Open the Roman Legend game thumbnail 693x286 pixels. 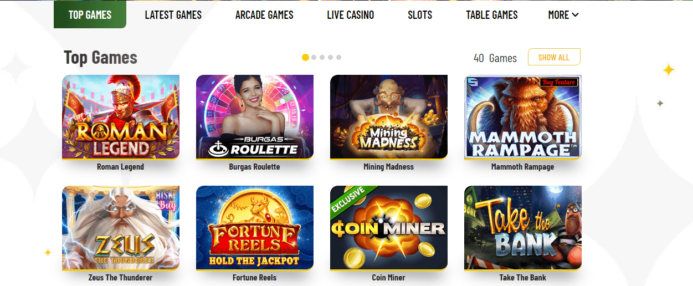[x=121, y=117]
